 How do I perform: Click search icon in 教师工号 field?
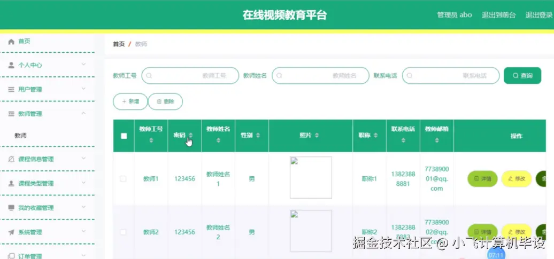pyautogui.click(x=149, y=75)
